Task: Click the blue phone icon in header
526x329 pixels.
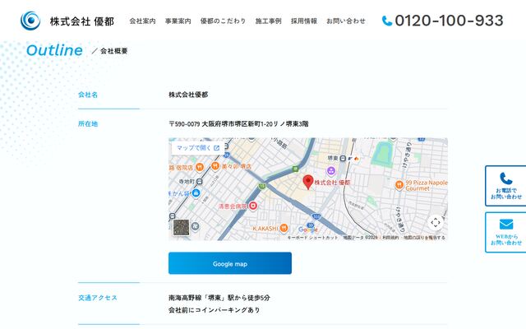Action: point(387,21)
